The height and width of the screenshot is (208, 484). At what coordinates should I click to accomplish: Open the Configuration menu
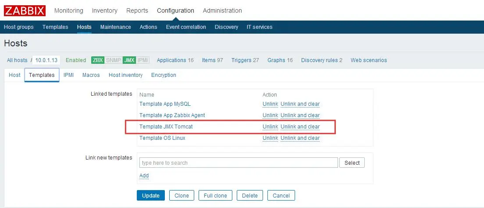pyautogui.click(x=175, y=10)
